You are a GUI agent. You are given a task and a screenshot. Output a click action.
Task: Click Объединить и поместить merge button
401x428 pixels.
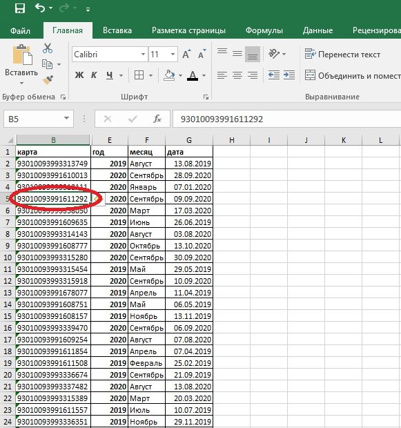(x=353, y=75)
